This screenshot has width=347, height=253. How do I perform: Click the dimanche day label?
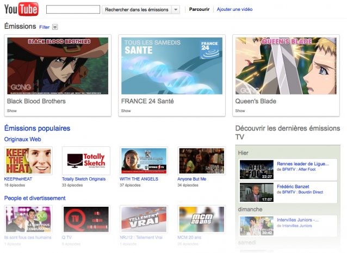(x=250, y=209)
